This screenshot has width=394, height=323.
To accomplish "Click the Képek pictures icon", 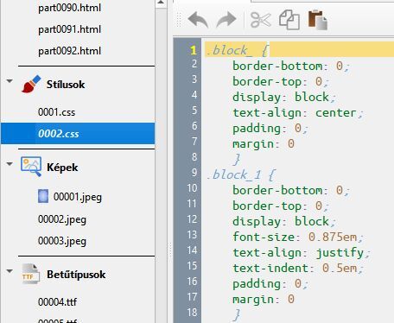I will click(x=31, y=167).
